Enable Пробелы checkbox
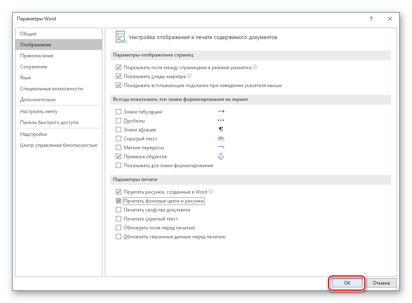Screen dimensions: 412x303 coord(119,121)
